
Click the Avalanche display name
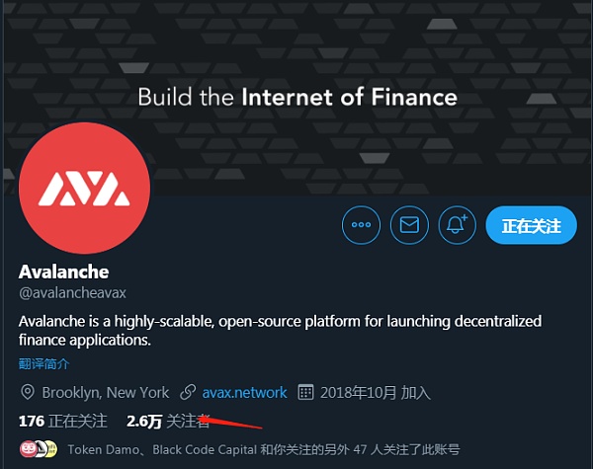[64, 272]
